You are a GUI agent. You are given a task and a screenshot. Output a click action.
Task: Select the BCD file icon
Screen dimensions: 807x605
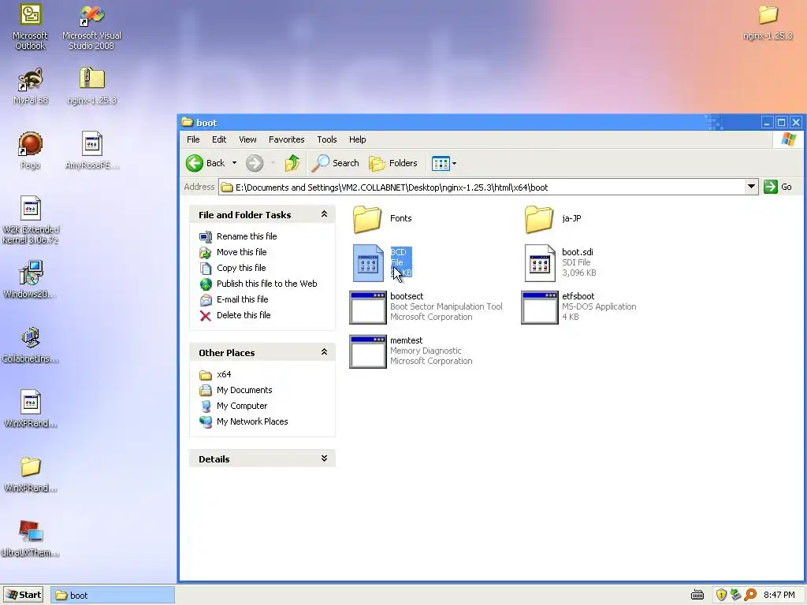click(368, 263)
